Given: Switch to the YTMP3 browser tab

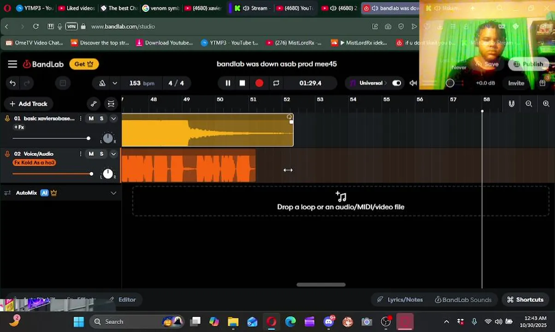Looking at the screenshot, I should [x=34, y=8].
